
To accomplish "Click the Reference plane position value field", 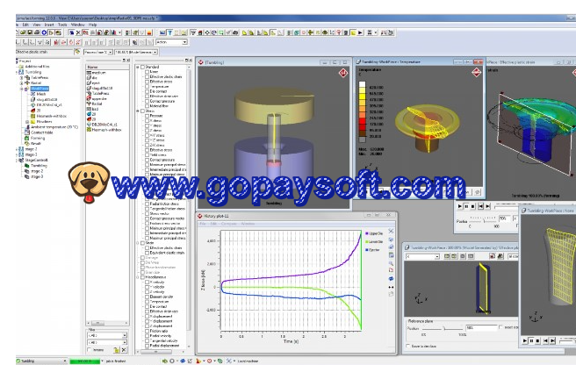I will [x=481, y=327].
